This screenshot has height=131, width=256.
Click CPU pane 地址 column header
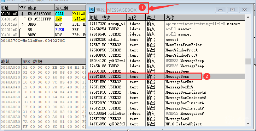click(x=9, y=8)
